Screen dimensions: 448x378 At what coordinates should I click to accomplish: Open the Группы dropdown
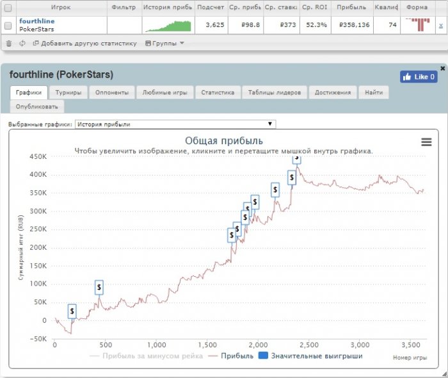coord(164,44)
